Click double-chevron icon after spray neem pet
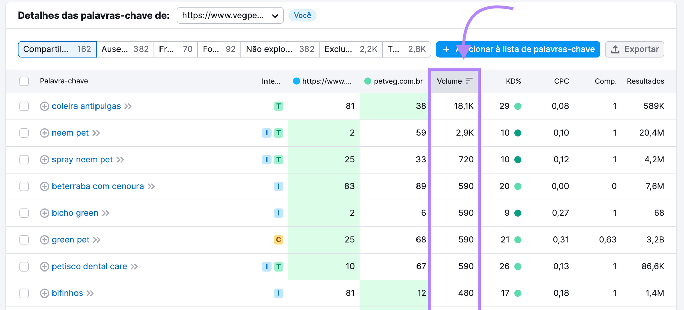684x310 pixels. (x=121, y=160)
